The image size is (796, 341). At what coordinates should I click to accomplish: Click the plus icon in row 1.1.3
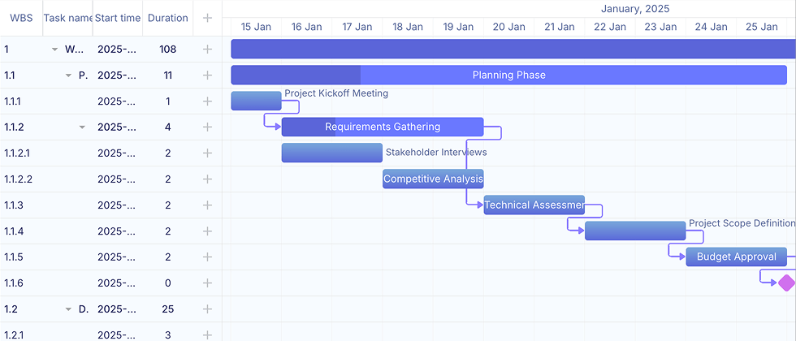point(207,205)
